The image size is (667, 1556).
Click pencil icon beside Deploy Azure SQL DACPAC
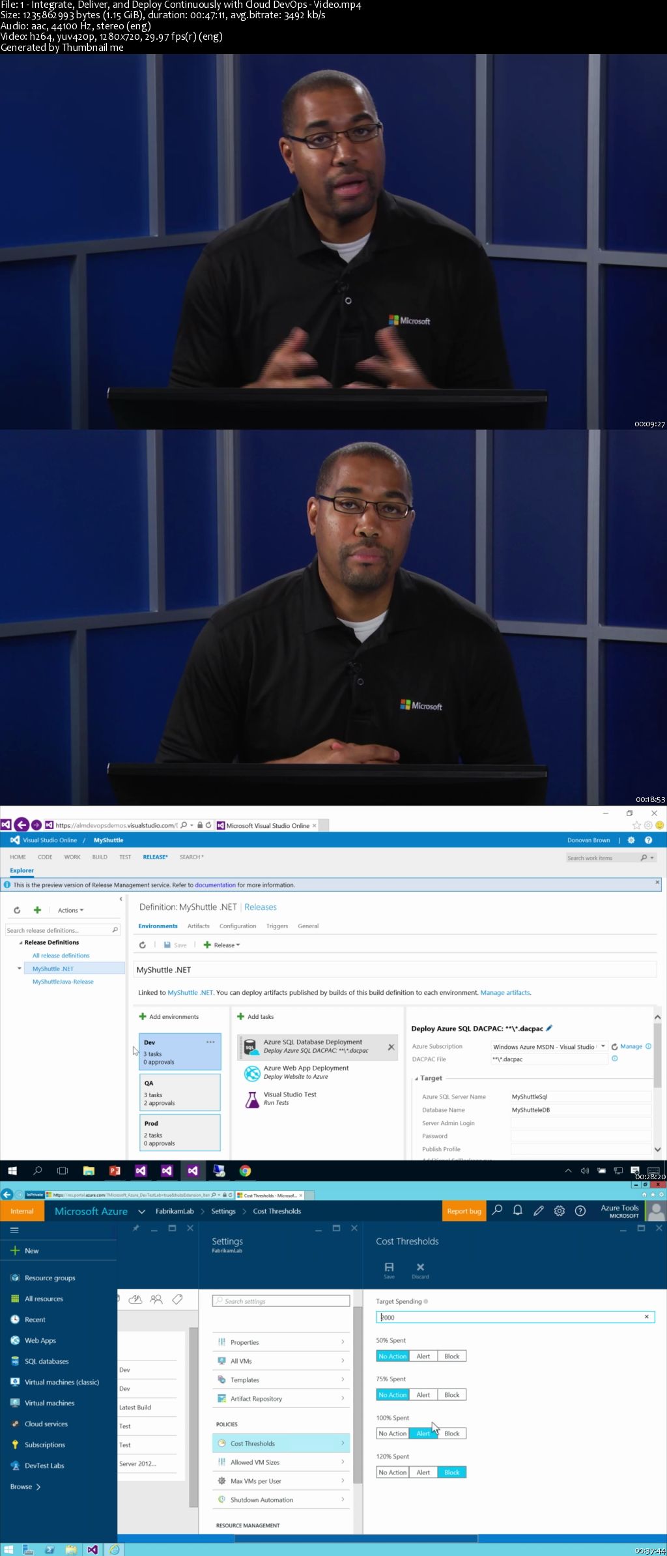coord(549,1028)
